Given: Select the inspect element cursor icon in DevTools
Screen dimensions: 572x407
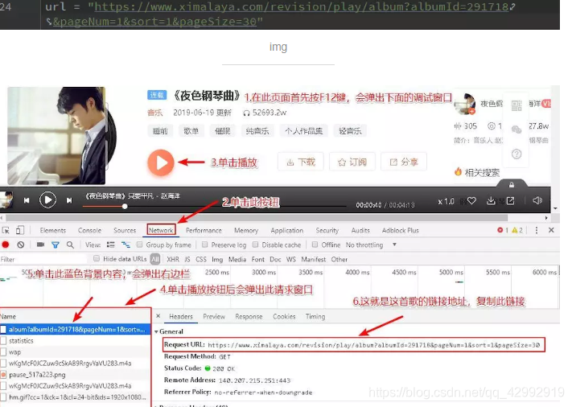Looking at the screenshot, I should coord(6,230).
